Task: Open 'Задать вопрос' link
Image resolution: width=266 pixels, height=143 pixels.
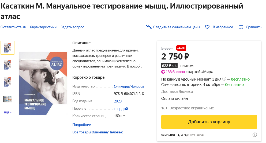Action: 72,27
